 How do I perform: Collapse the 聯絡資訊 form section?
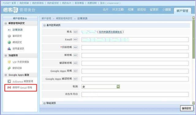coord(44,103)
